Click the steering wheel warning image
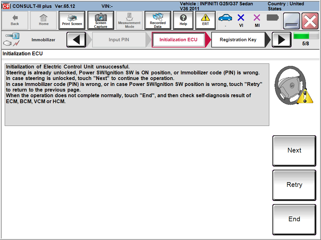The image size is (321, 240). (293, 85)
